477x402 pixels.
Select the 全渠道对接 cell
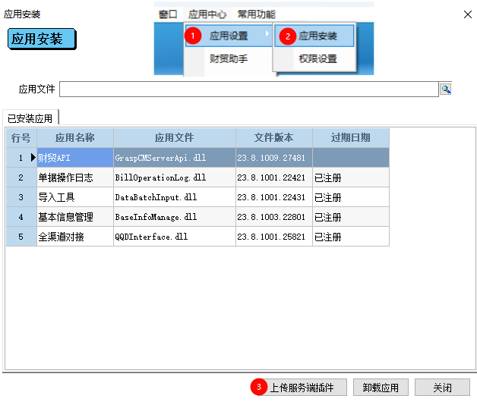pos(75,237)
